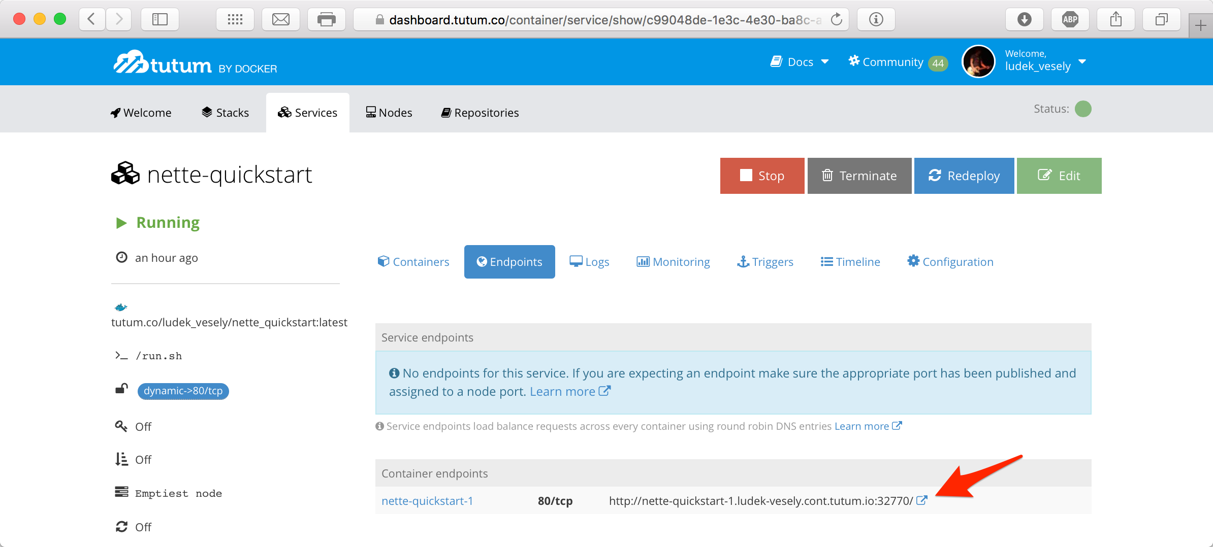
Task: Click the refresh icon beside last Off
Action: 121,527
